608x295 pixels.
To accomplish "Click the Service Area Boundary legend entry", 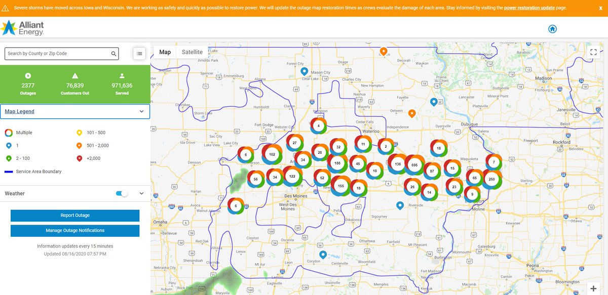I will click(x=33, y=172).
